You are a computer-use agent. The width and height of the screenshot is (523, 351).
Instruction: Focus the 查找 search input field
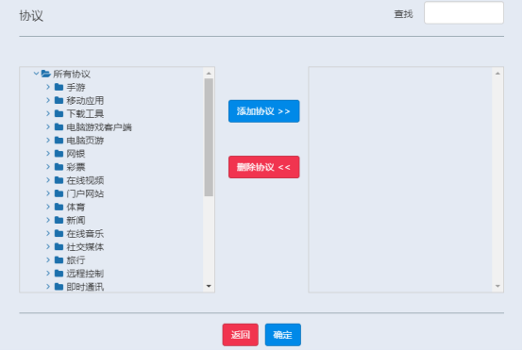(464, 13)
